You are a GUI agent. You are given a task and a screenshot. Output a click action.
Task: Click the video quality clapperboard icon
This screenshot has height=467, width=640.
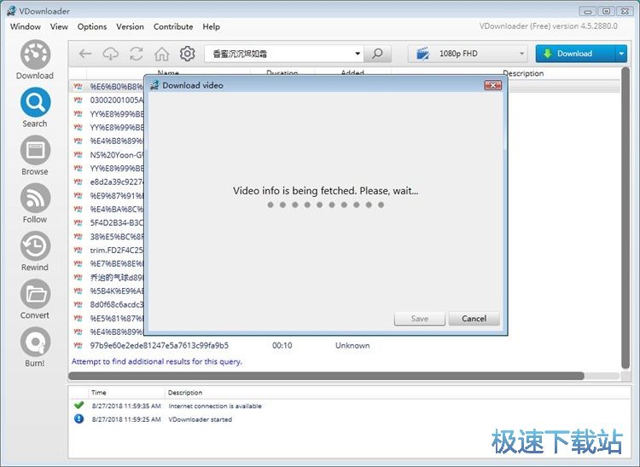tap(423, 54)
